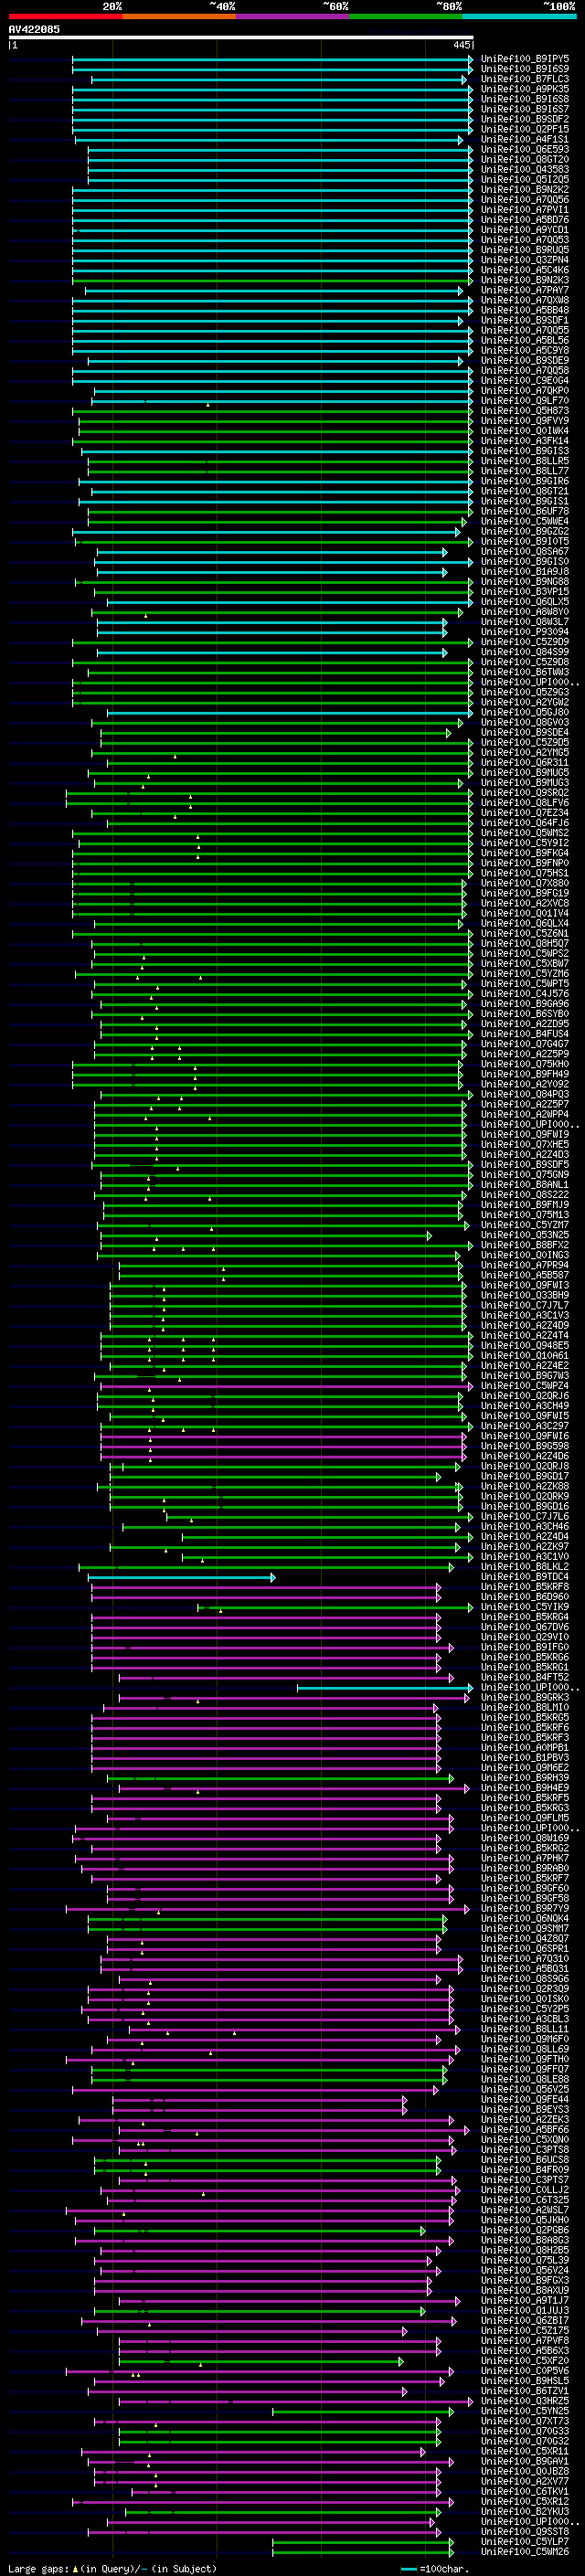Select the UniRef100_B4FUS4 hit name
The width and height of the screenshot is (585, 2576).
(x=525, y=1034)
